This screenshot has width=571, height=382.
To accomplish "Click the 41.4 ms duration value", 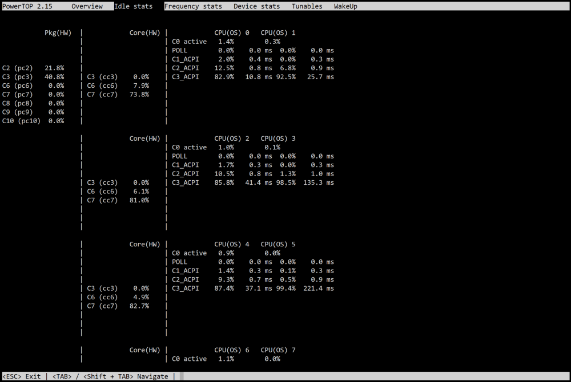I will click(x=259, y=182).
